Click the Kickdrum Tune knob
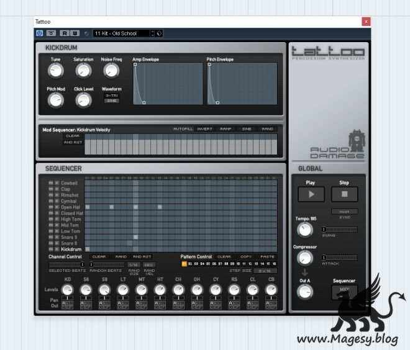 point(55,71)
